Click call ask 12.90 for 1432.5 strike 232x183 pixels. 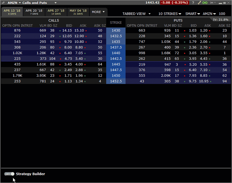point(79,36)
